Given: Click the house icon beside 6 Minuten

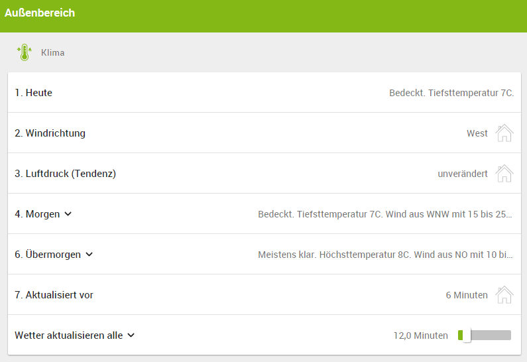Looking at the screenshot, I should pos(504,294).
